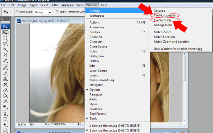Select the Path Selection tool
This screenshot has width=213, height=133.
pos(5,124)
